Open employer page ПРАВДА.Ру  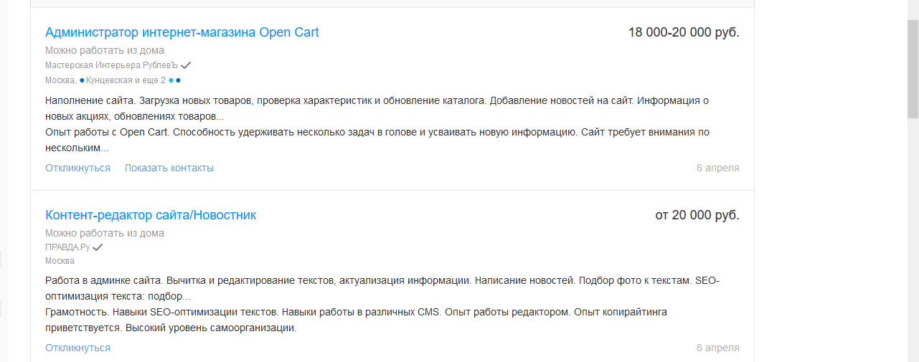(x=67, y=247)
